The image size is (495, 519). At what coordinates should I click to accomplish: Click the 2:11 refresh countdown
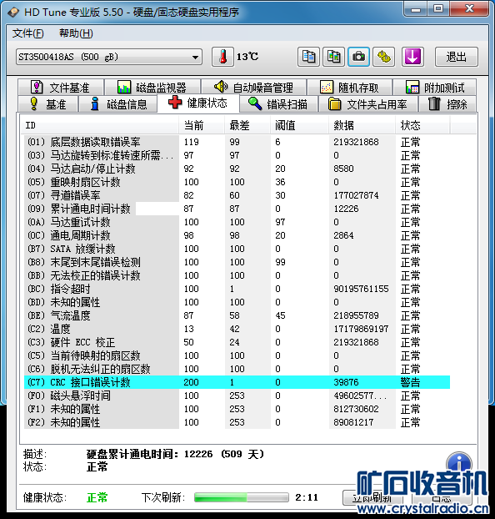[x=307, y=497]
